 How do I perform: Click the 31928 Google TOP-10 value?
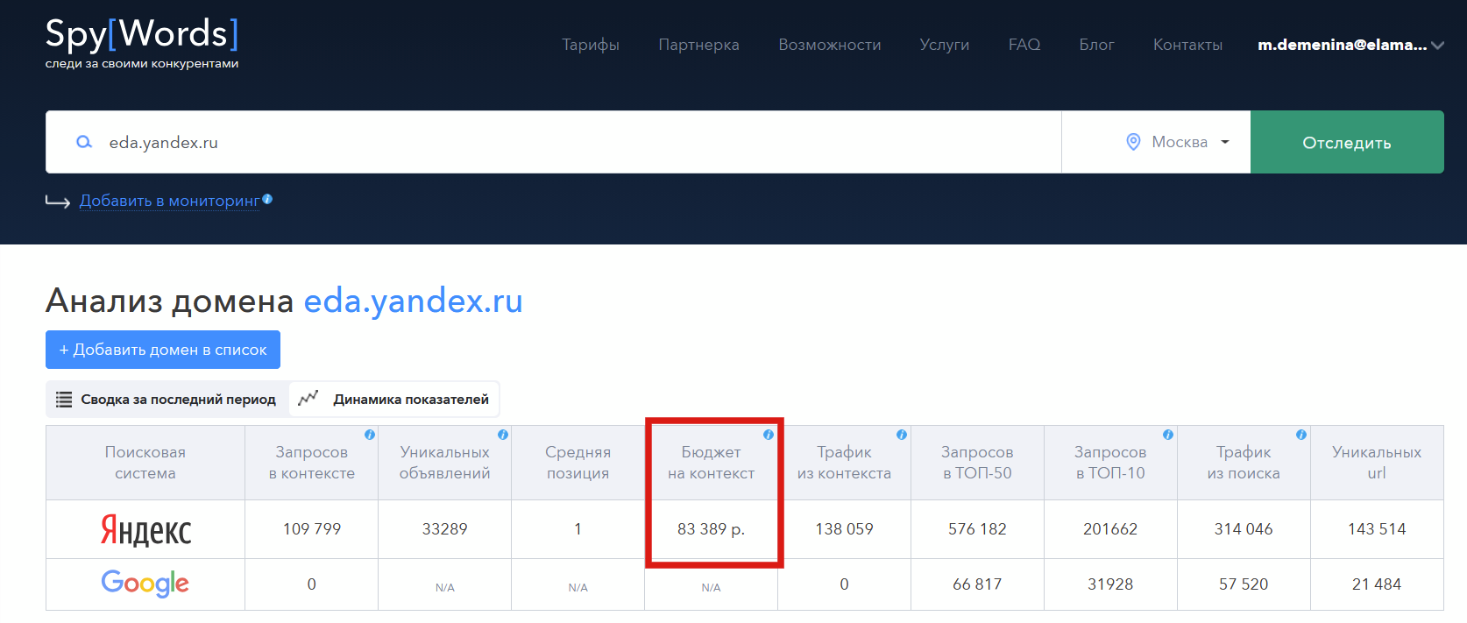click(x=1110, y=584)
